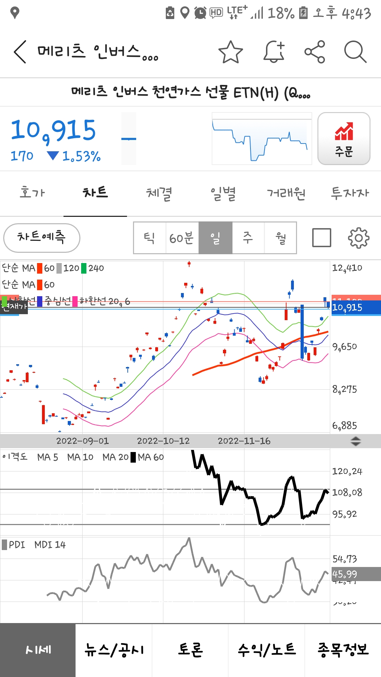Click the 45.99 PDI value label
The width and height of the screenshot is (381, 677).
point(356,574)
